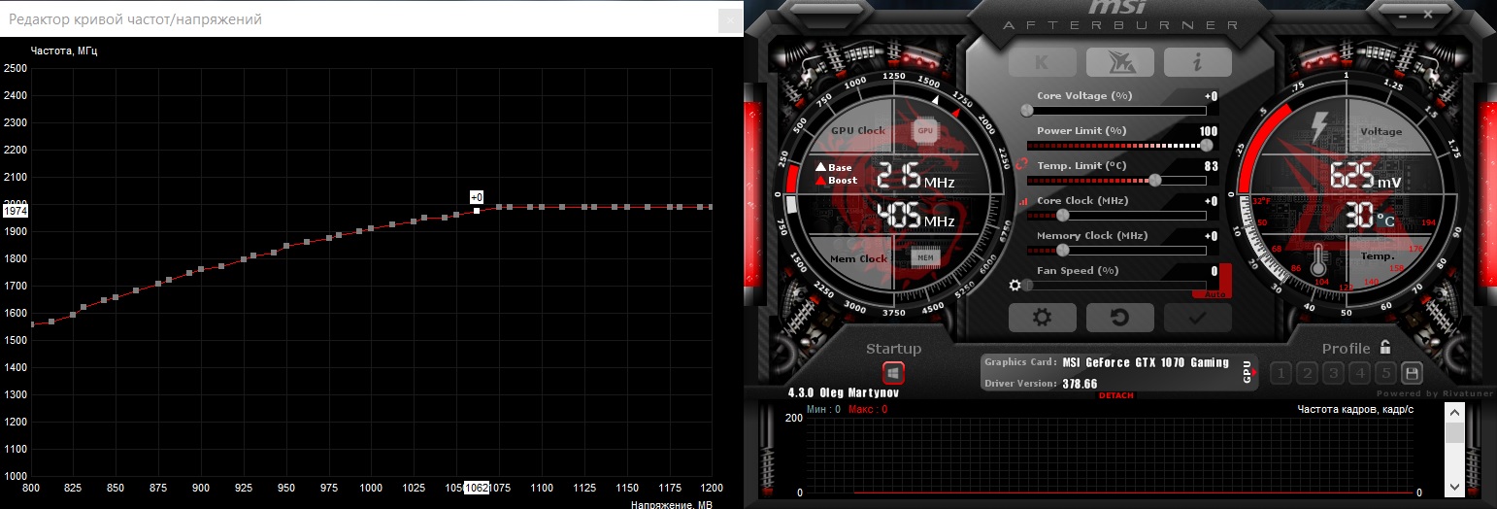
Task: Open the GPU selector tab
Action: pos(1249,372)
